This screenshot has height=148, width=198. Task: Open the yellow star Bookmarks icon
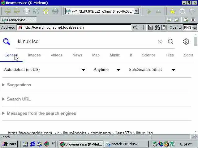click(x=173, y=11)
